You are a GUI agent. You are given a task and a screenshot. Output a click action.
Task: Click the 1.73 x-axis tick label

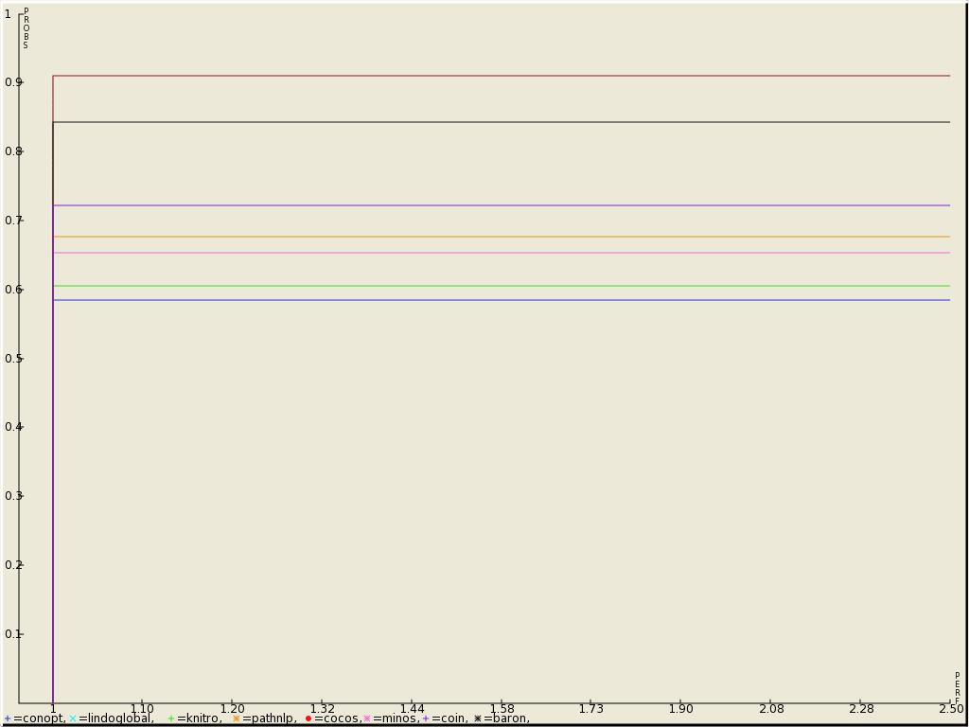pyautogui.click(x=591, y=708)
